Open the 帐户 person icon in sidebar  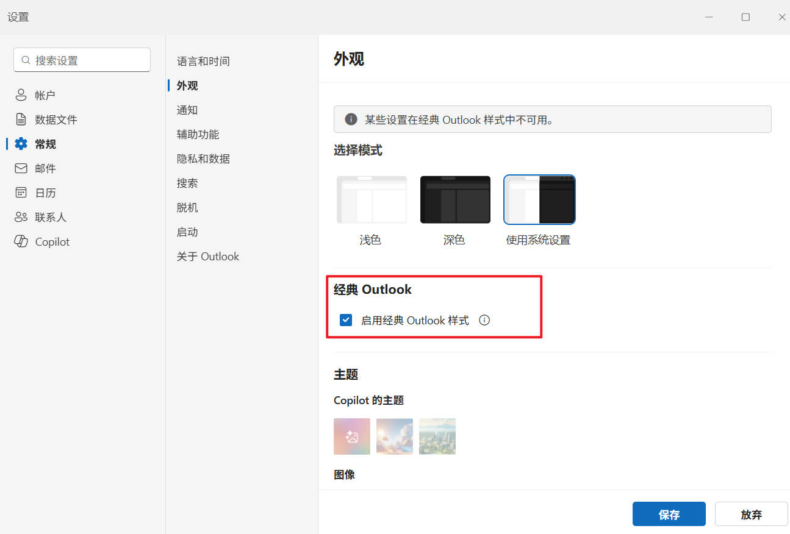pyautogui.click(x=21, y=95)
